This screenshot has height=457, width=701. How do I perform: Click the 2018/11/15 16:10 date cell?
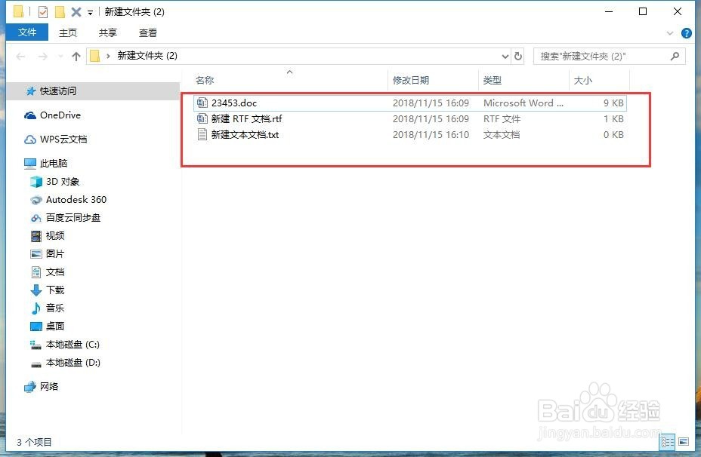pyautogui.click(x=431, y=135)
